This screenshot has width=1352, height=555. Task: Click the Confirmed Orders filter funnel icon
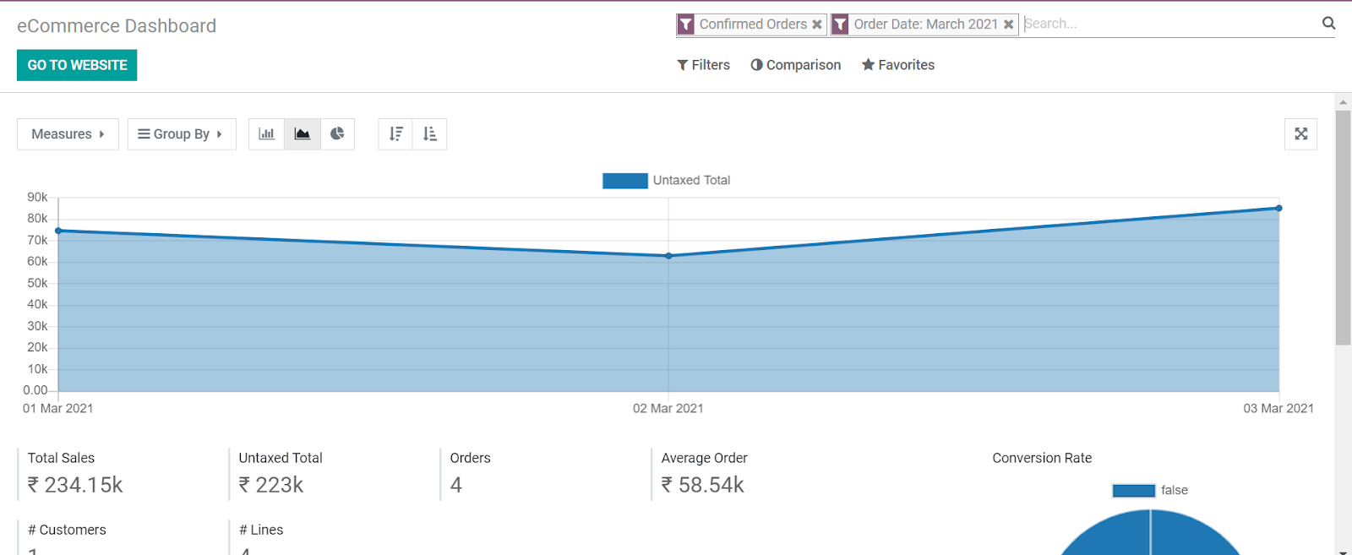pos(686,24)
